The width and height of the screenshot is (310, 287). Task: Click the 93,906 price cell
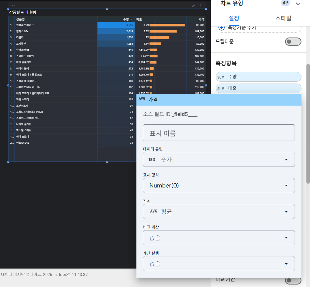[x=200, y=25]
